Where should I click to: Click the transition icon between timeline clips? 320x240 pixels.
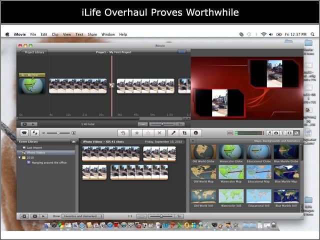(x=111, y=85)
